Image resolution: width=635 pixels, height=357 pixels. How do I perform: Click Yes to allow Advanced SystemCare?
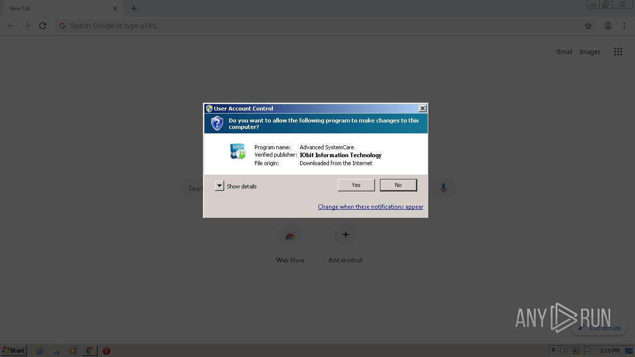(x=356, y=185)
